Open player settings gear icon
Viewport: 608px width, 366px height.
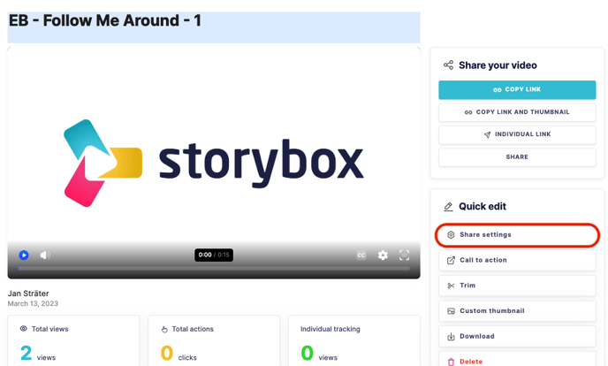coord(383,255)
